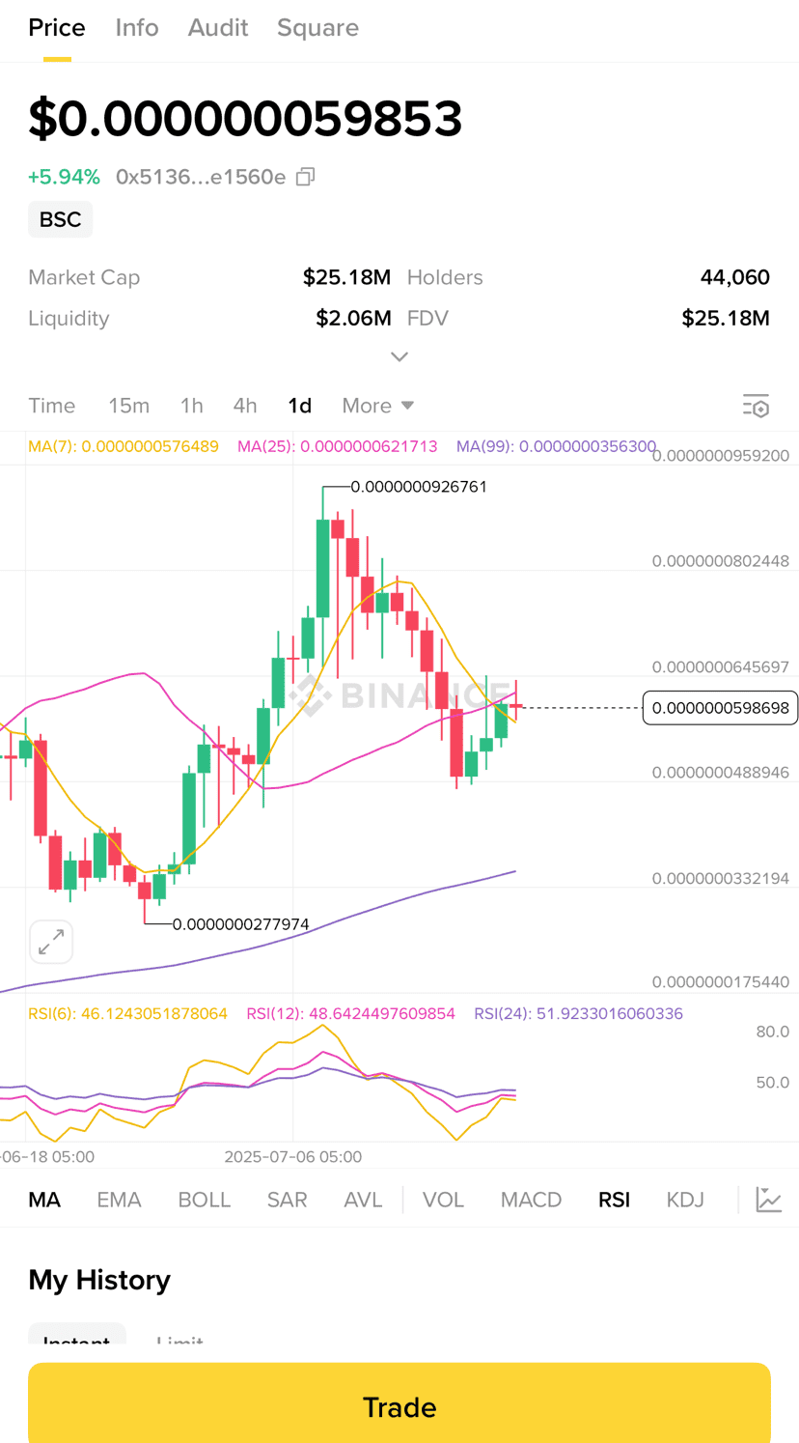799x1443 pixels.
Task: Tap the BSC chain badge
Action: tap(60, 219)
